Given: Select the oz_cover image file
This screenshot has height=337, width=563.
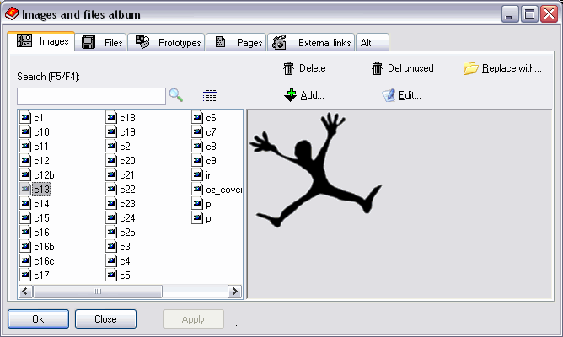Looking at the screenshot, I should click(x=223, y=190).
